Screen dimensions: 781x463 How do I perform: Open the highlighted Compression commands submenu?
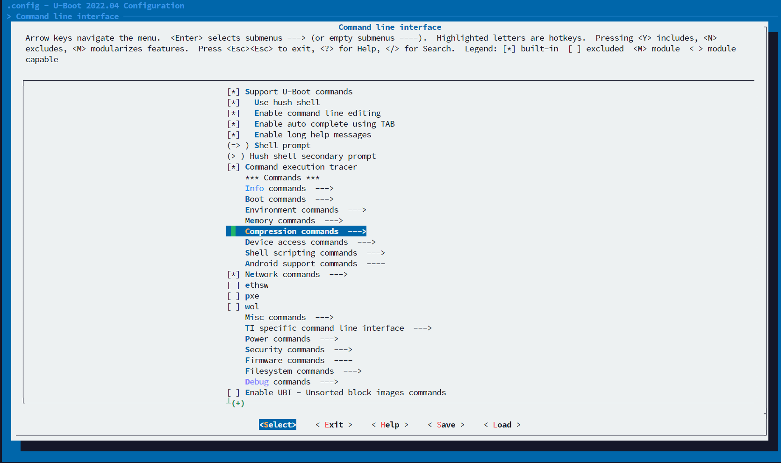point(296,231)
